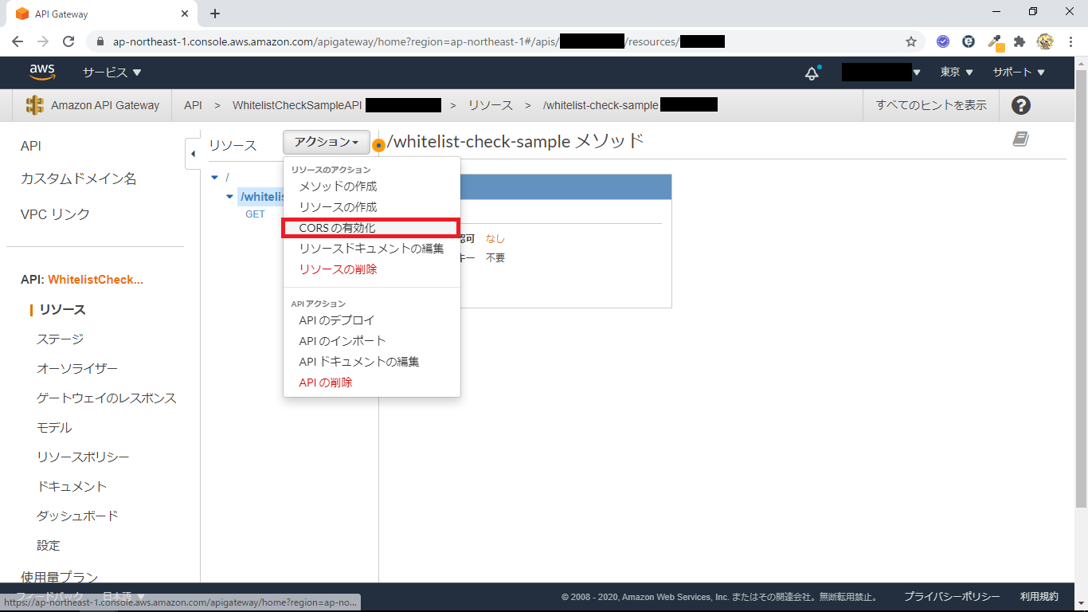Open the browser extensions puzzle icon
The height and width of the screenshot is (612, 1088).
(1019, 41)
